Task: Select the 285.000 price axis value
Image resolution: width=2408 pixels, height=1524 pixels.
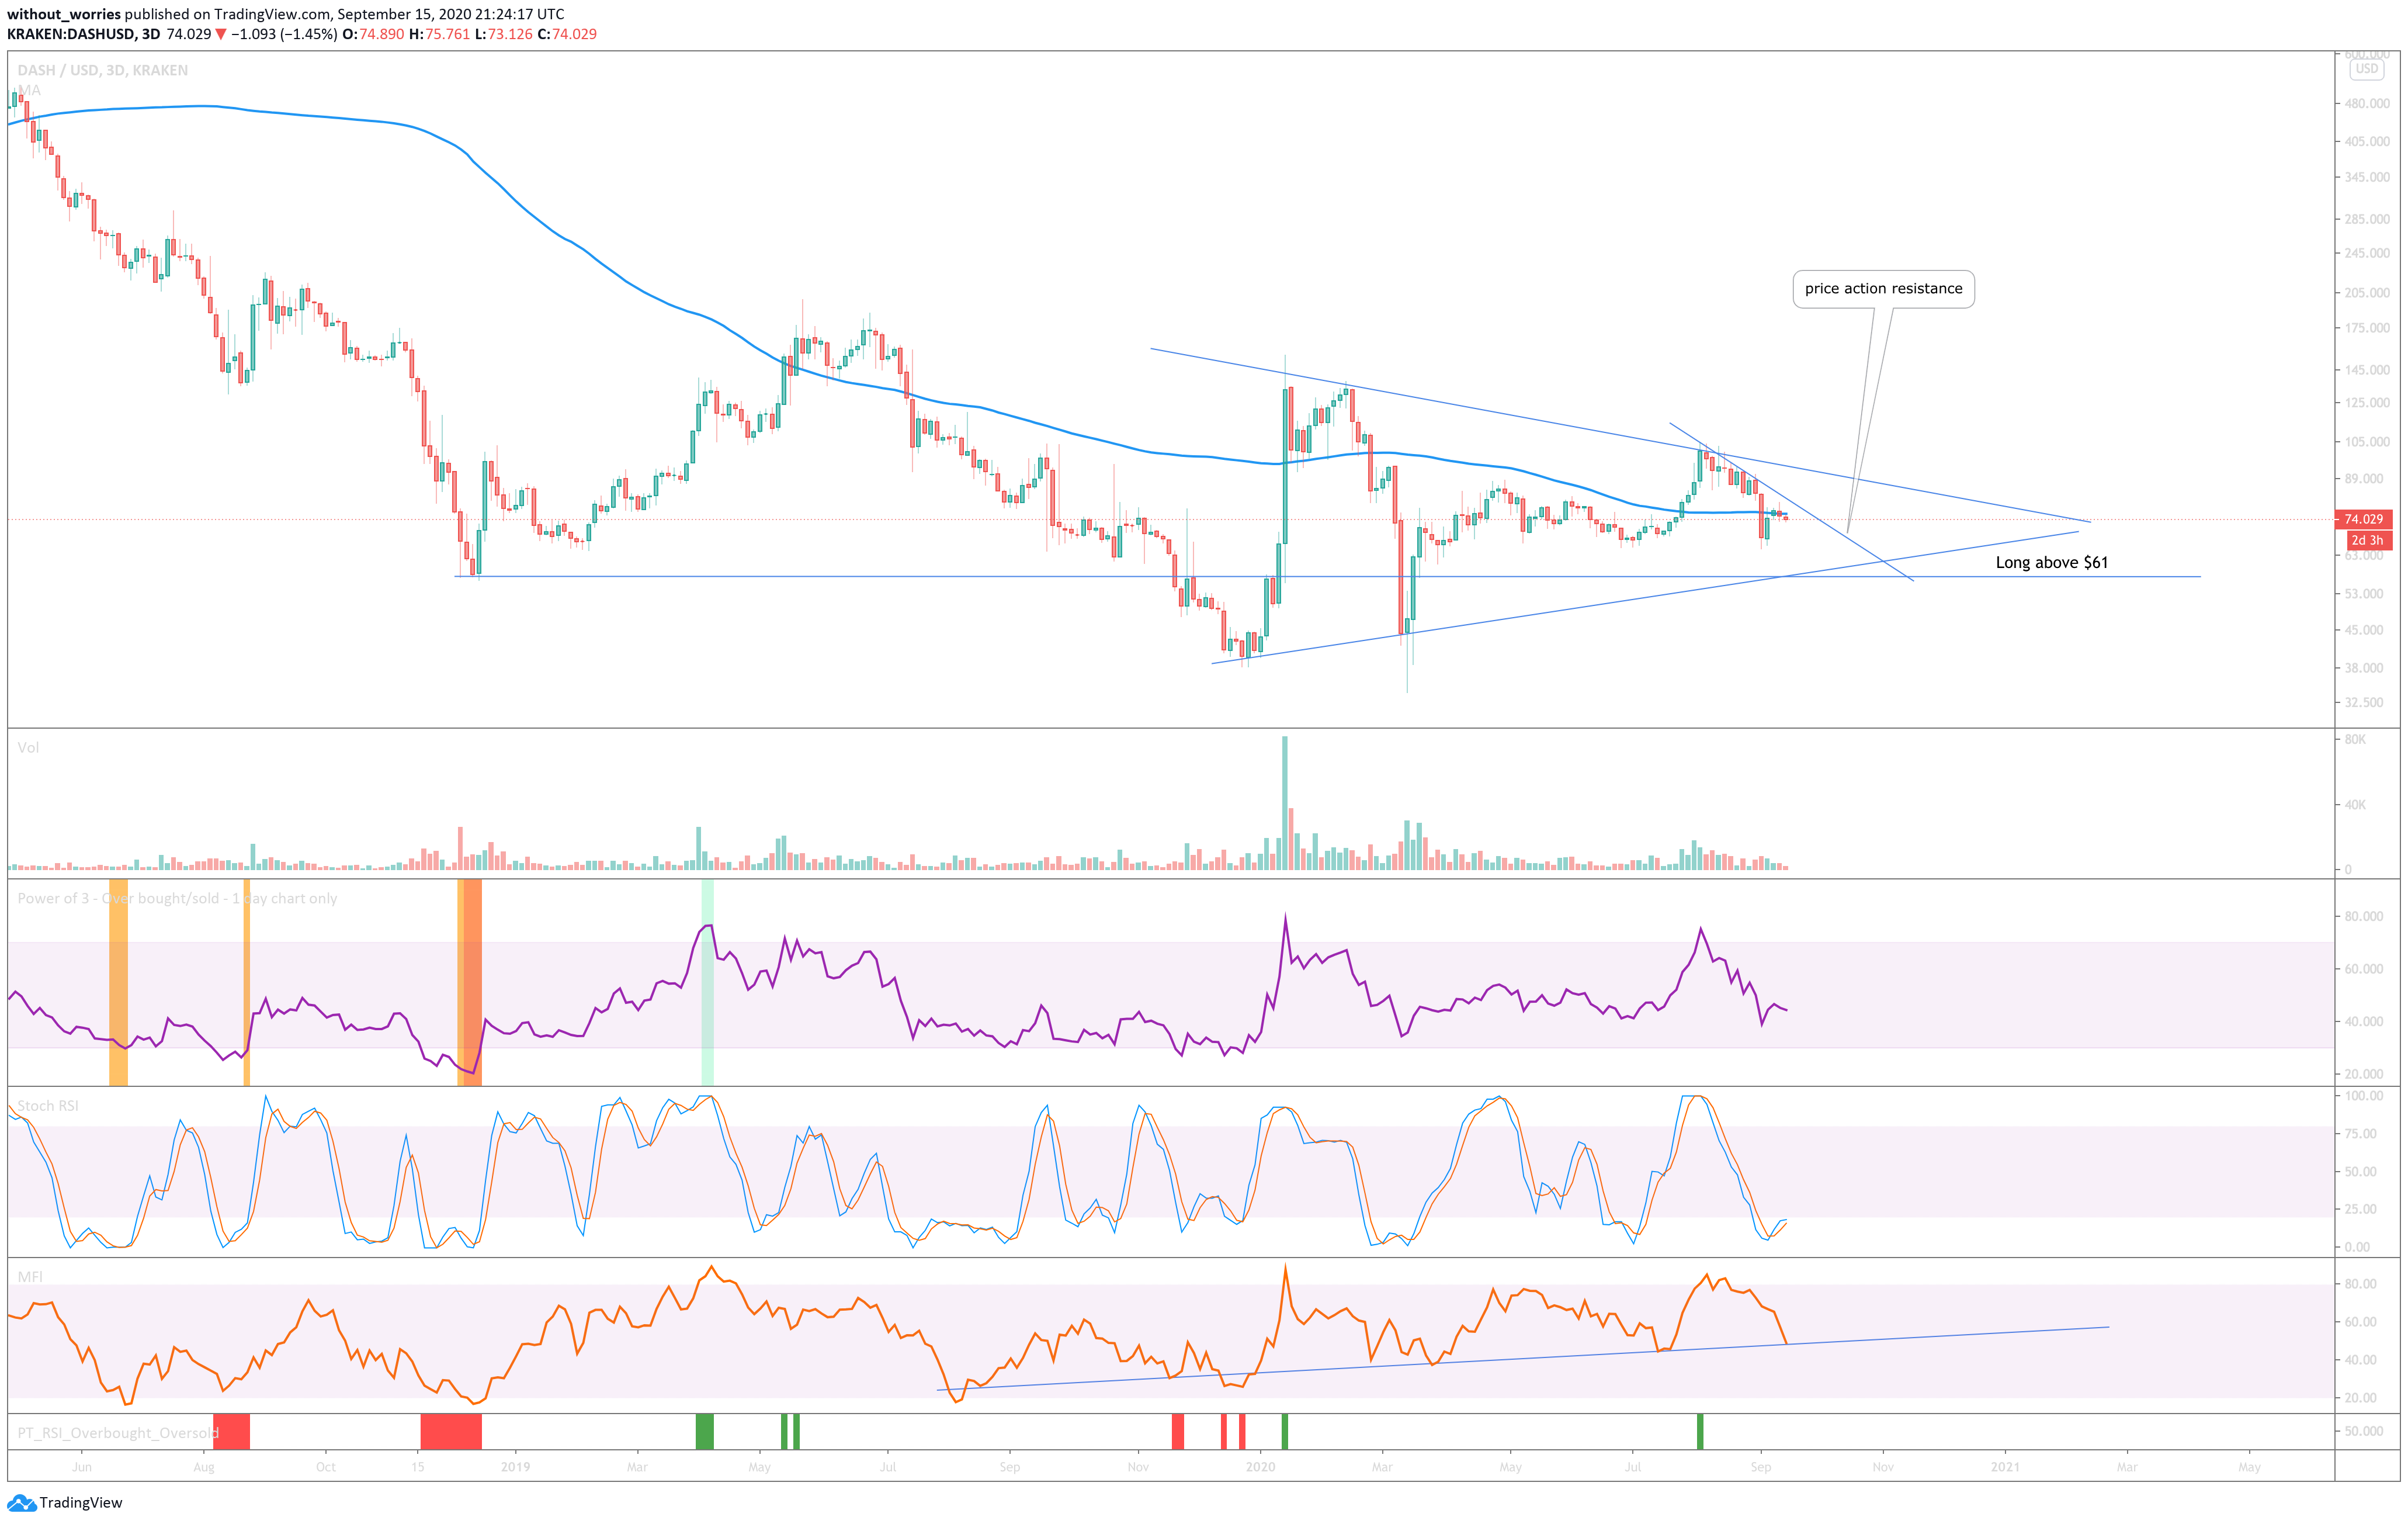Action: [2366, 219]
